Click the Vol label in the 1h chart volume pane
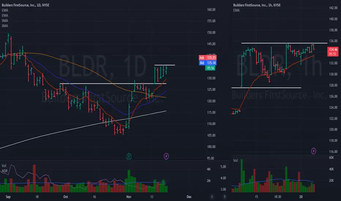341x201 pixels. point(236,160)
